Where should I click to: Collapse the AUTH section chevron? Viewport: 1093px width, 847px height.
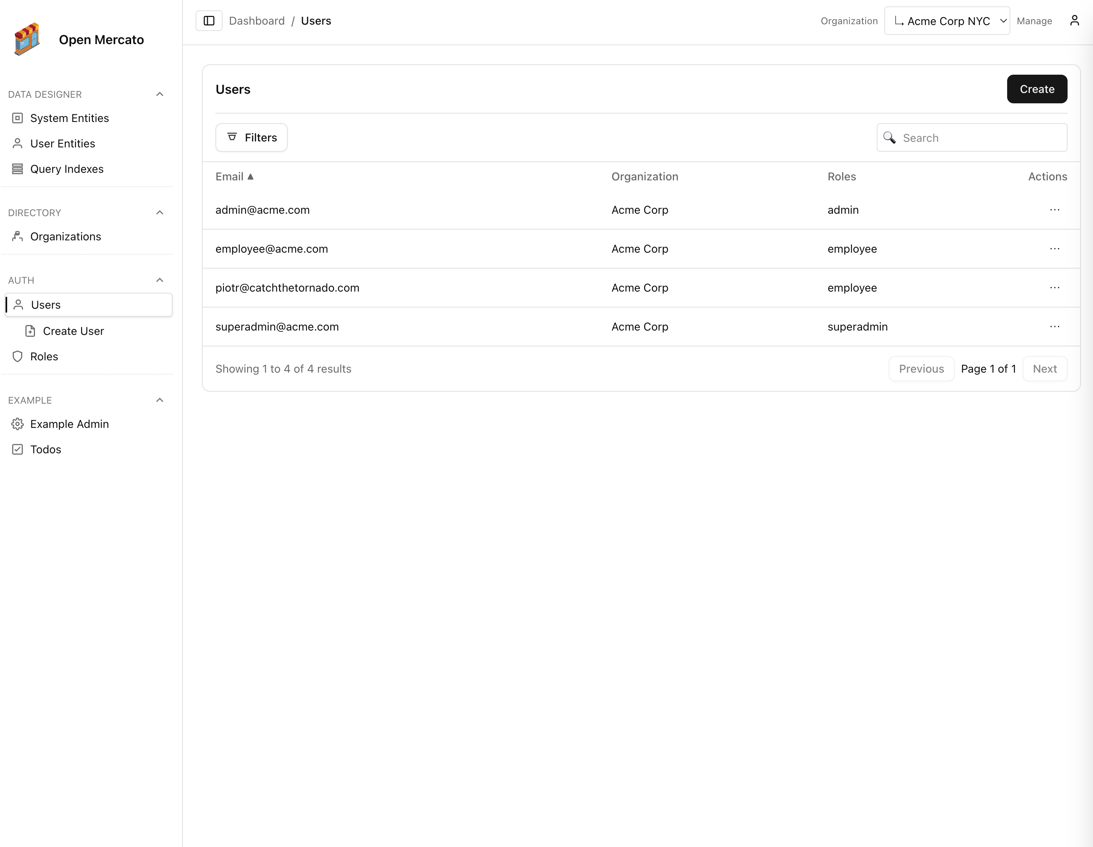[x=160, y=280]
